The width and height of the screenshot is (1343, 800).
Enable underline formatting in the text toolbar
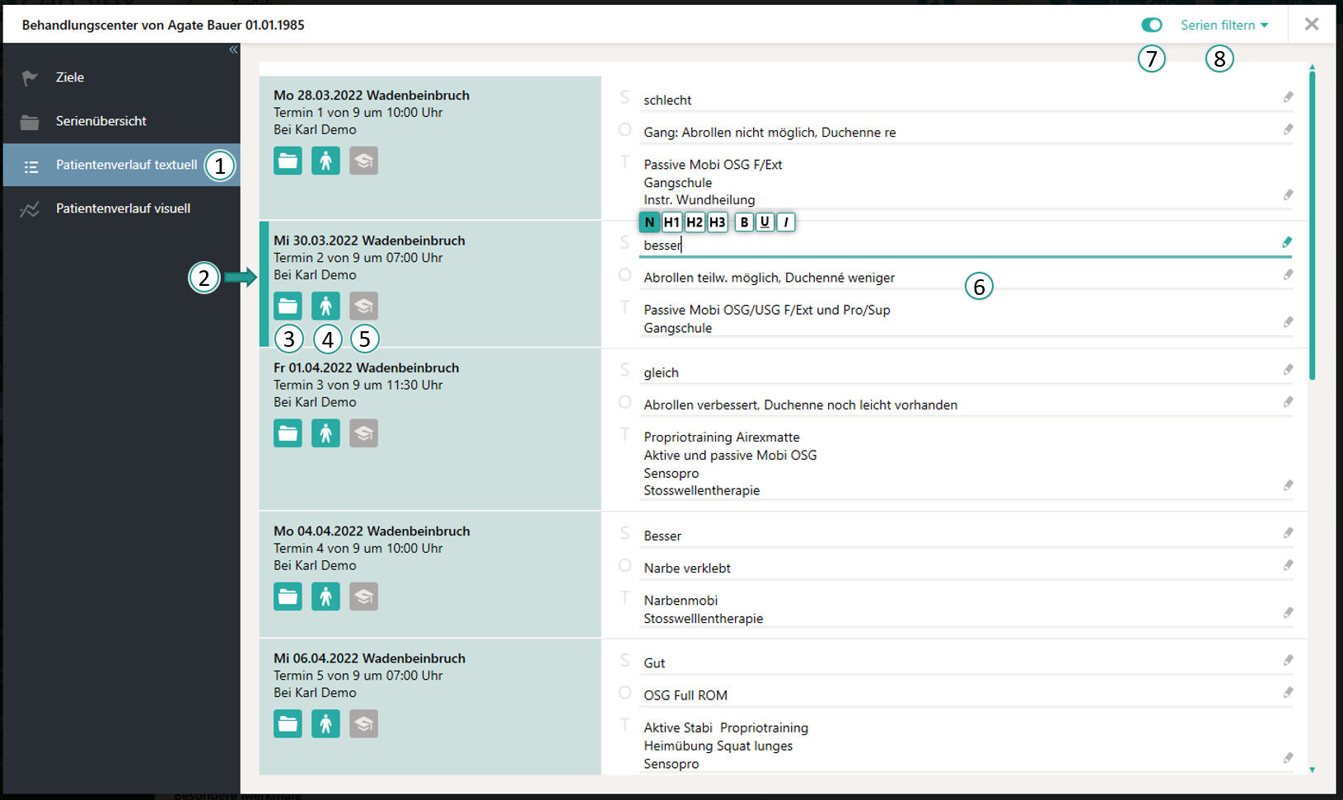(765, 222)
